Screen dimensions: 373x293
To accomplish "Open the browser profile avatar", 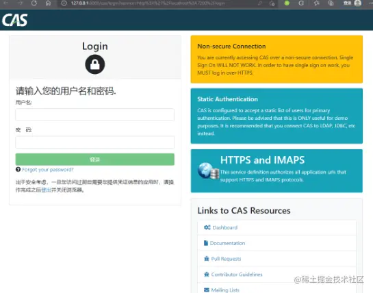I will click(357, 3).
